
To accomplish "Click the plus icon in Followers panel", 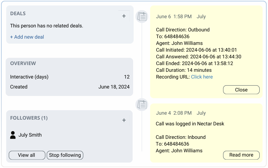I will [124, 120].
